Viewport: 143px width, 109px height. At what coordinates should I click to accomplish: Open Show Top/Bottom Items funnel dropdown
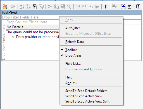(41, 7)
